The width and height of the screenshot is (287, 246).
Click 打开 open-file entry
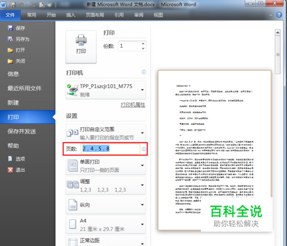(x=17, y=50)
